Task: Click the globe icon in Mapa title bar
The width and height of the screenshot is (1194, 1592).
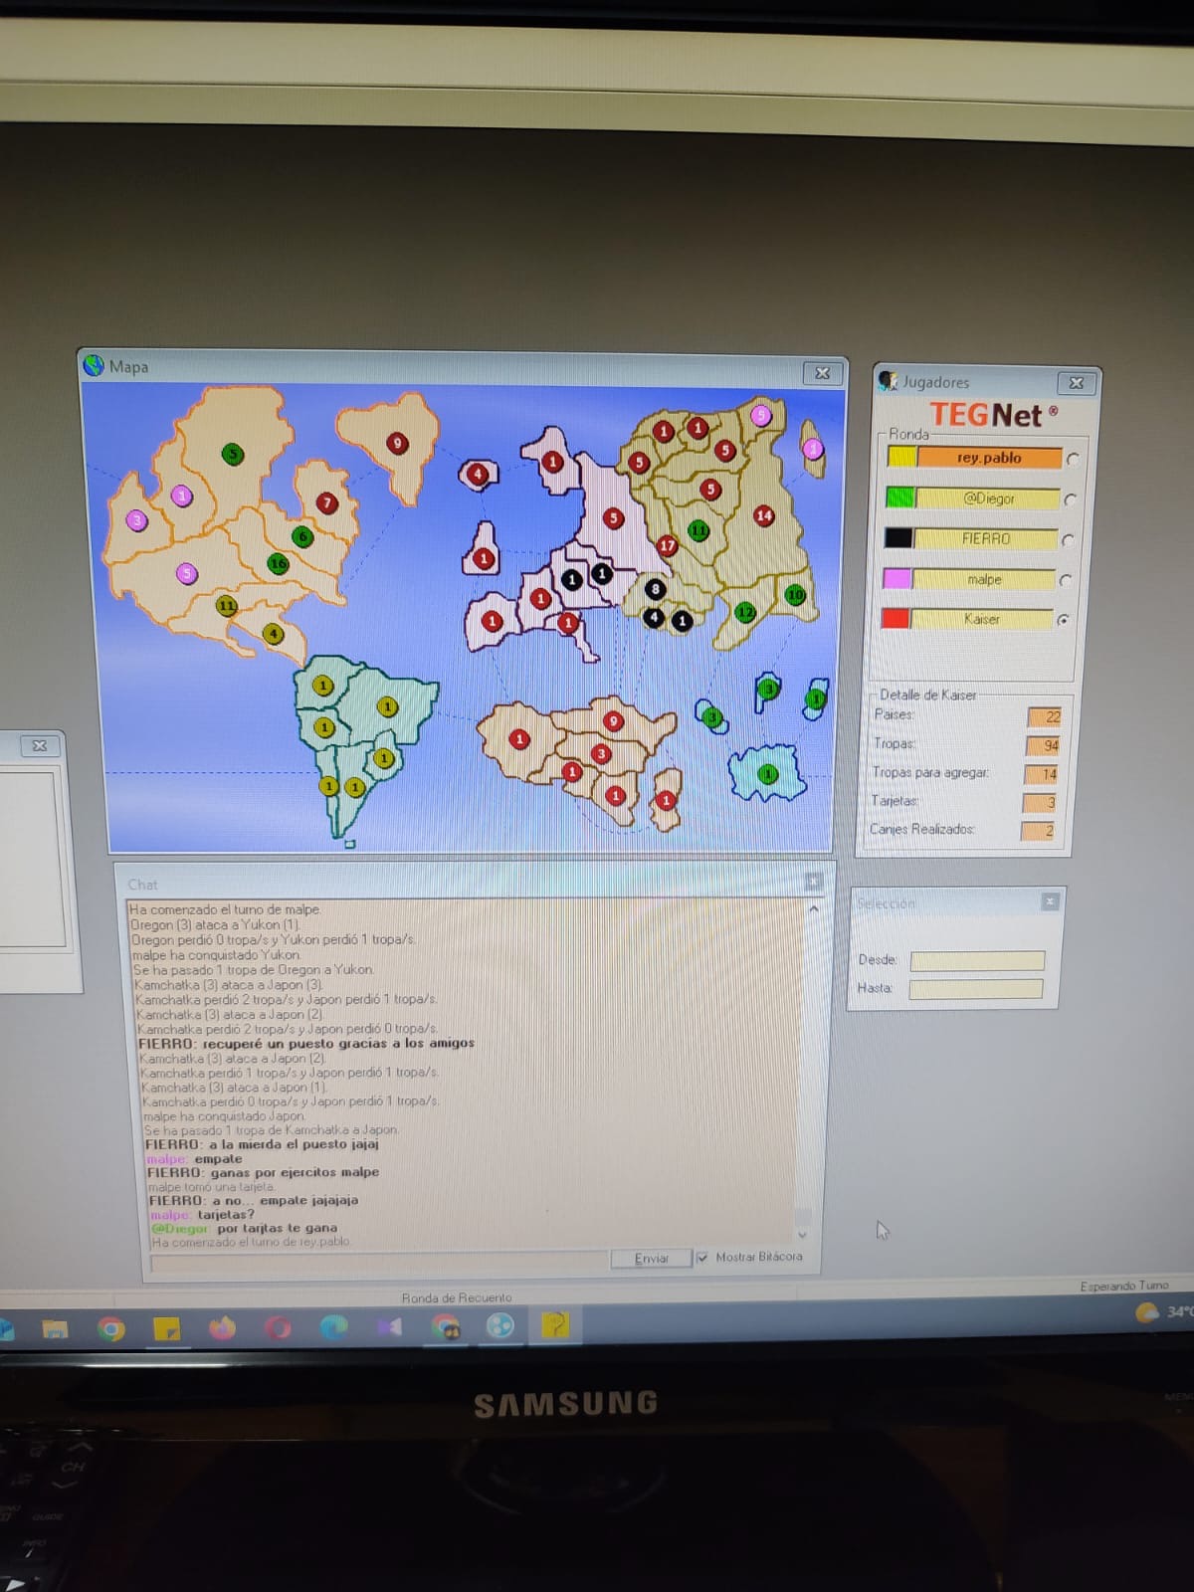Action: 95,366
